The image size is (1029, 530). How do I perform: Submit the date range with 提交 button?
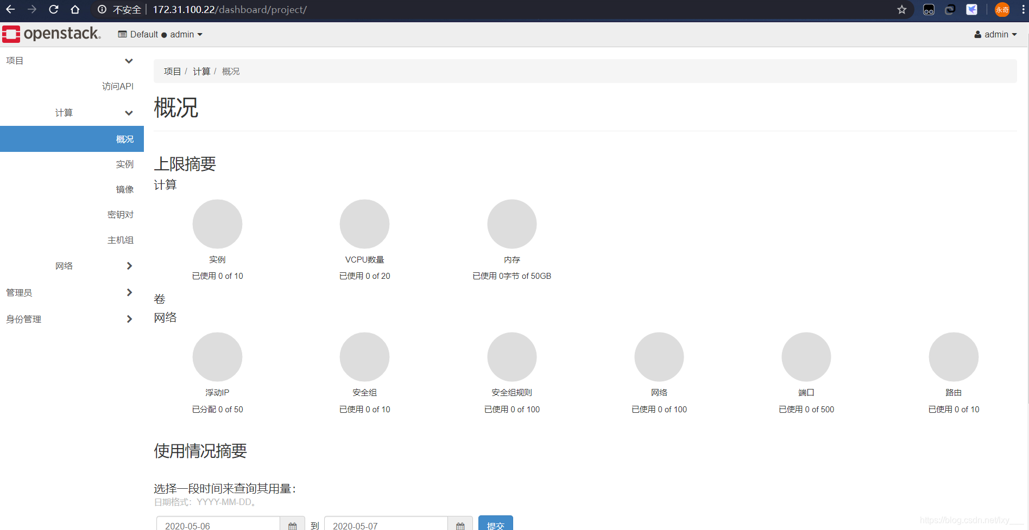tap(496, 524)
